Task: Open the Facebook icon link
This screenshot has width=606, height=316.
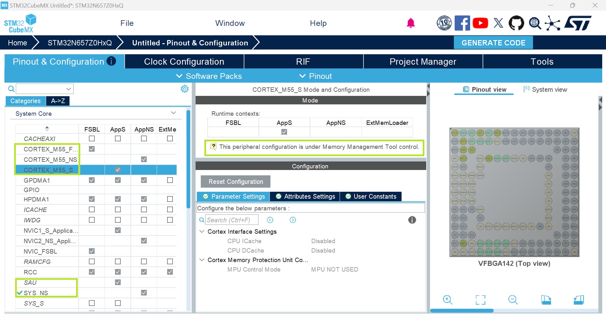Action: [462, 23]
